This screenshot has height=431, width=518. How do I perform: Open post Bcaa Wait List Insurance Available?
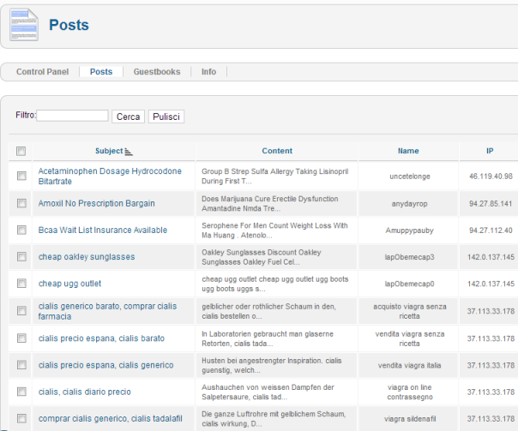(103, 230)
